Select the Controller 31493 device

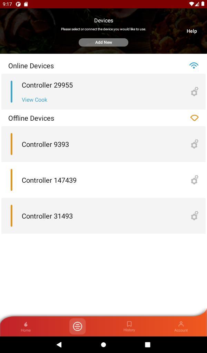point(47,216)
